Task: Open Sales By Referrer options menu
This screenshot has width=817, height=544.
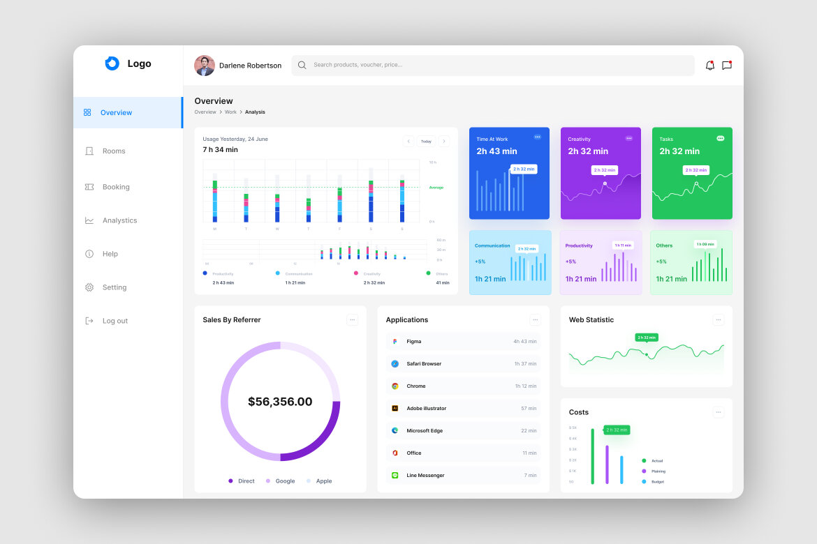Action: click(x=352, y=319)
